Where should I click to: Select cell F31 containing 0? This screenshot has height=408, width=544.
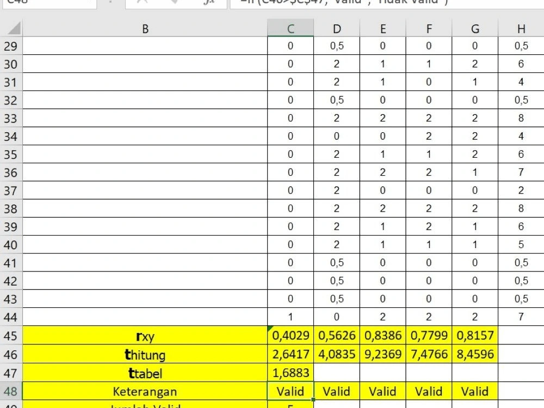click(429, 82)
